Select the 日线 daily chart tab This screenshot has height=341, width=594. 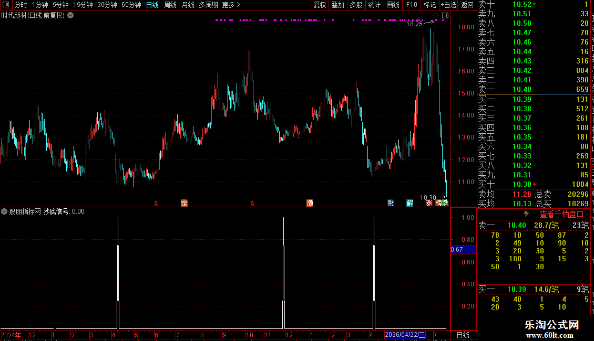coord(152,5)
